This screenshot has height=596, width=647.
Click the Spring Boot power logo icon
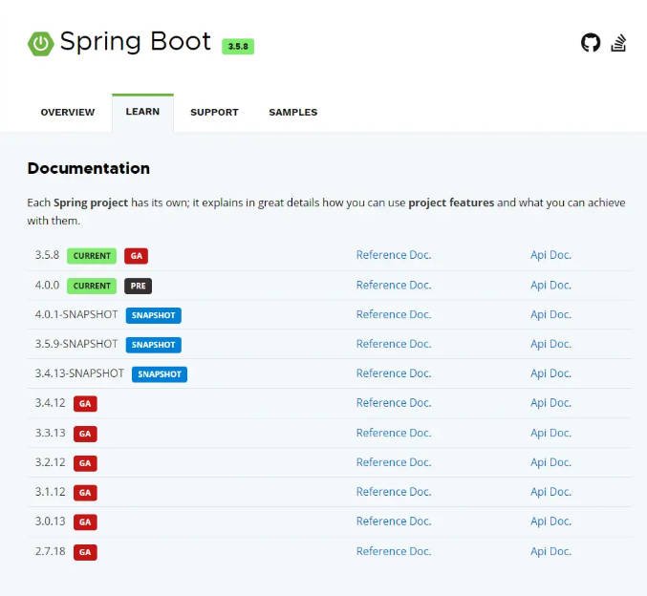[40, 43]
